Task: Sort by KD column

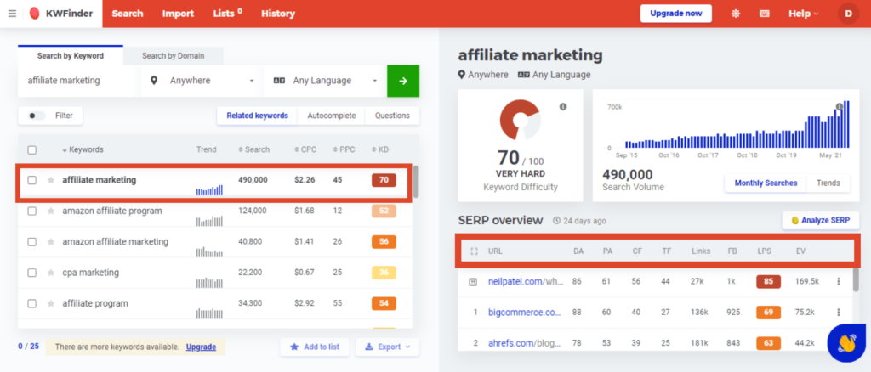Action: (x=380, y=149)
